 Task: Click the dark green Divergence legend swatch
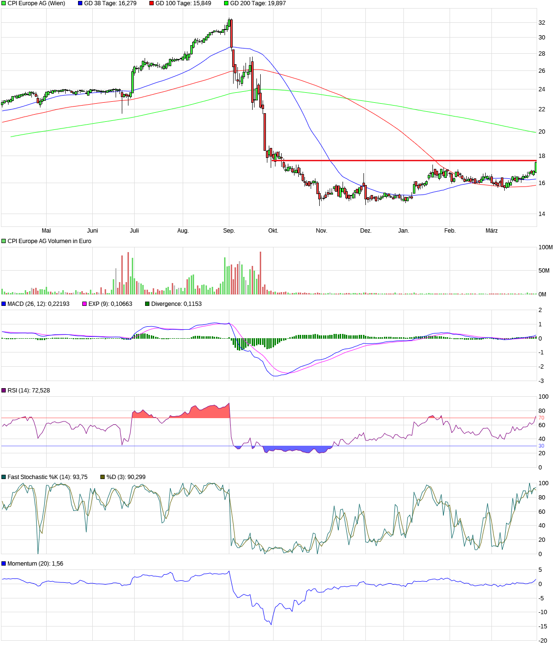[x=147, y=304]
